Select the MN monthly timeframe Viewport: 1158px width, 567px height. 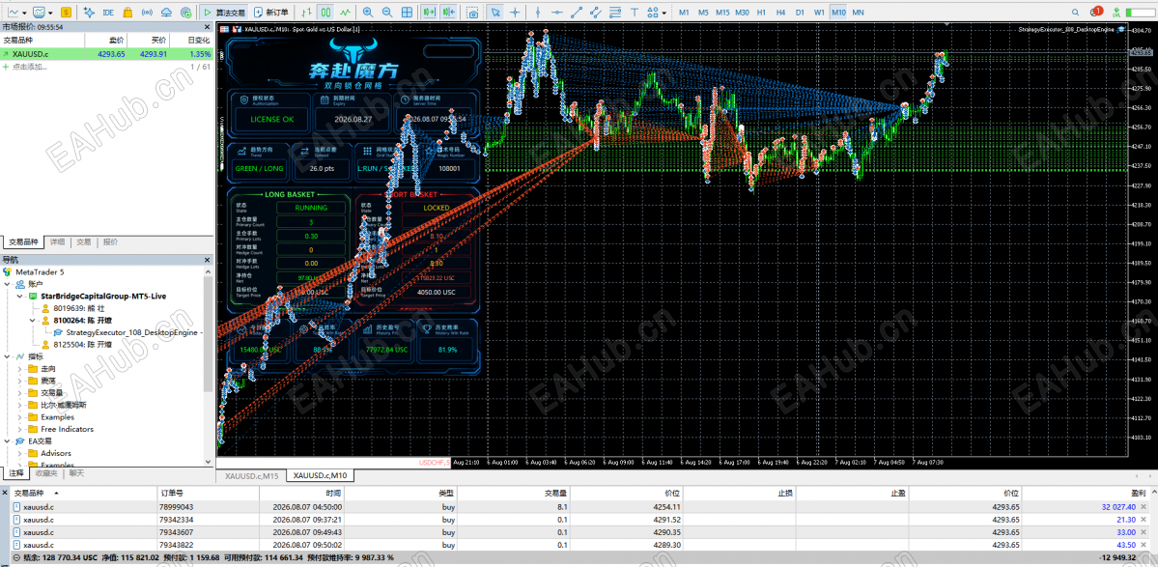tap(858, 13)
